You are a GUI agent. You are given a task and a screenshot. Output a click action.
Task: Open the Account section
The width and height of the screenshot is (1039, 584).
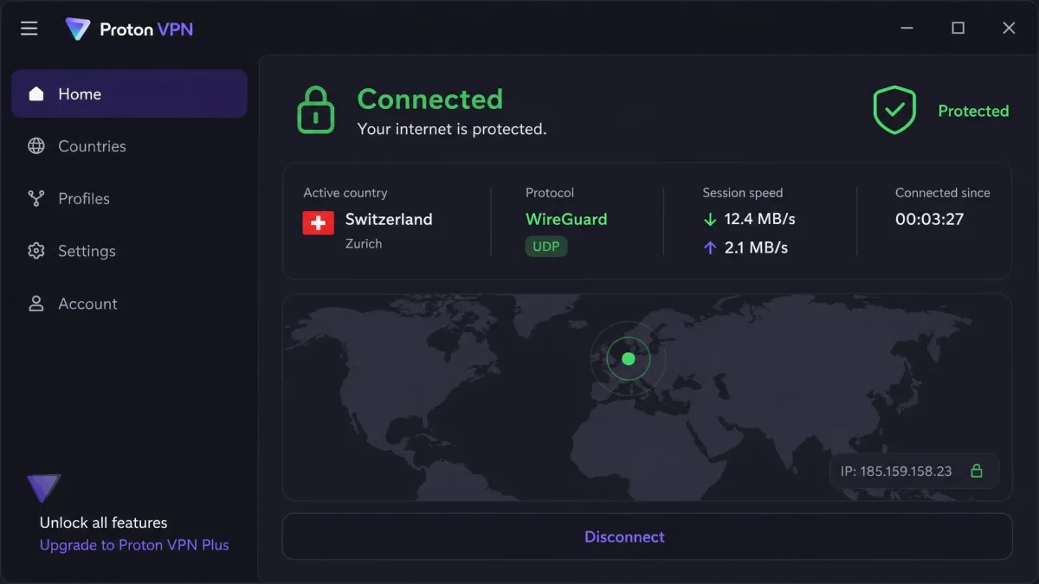tap(129, 304)
